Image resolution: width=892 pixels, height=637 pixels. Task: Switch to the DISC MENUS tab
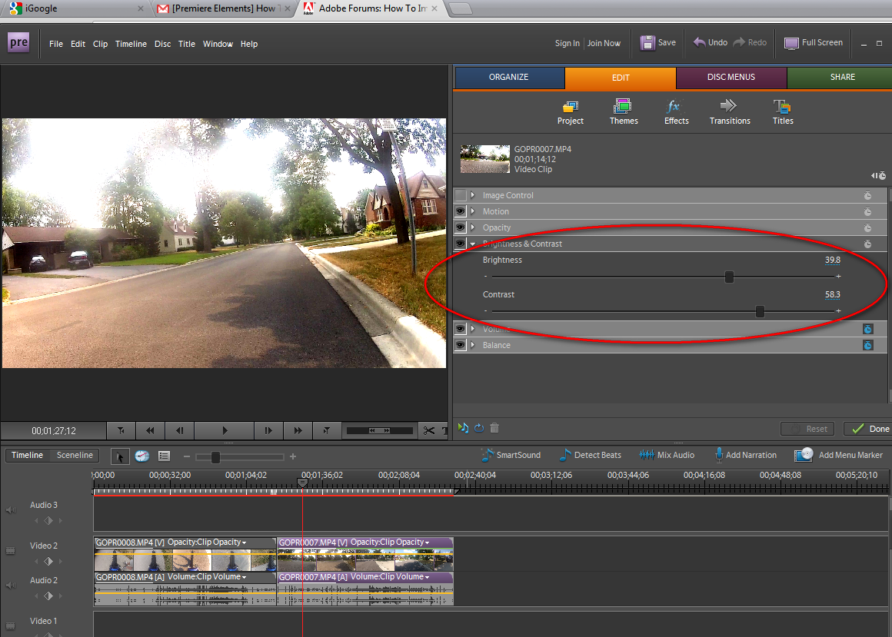tap(731, 78)
